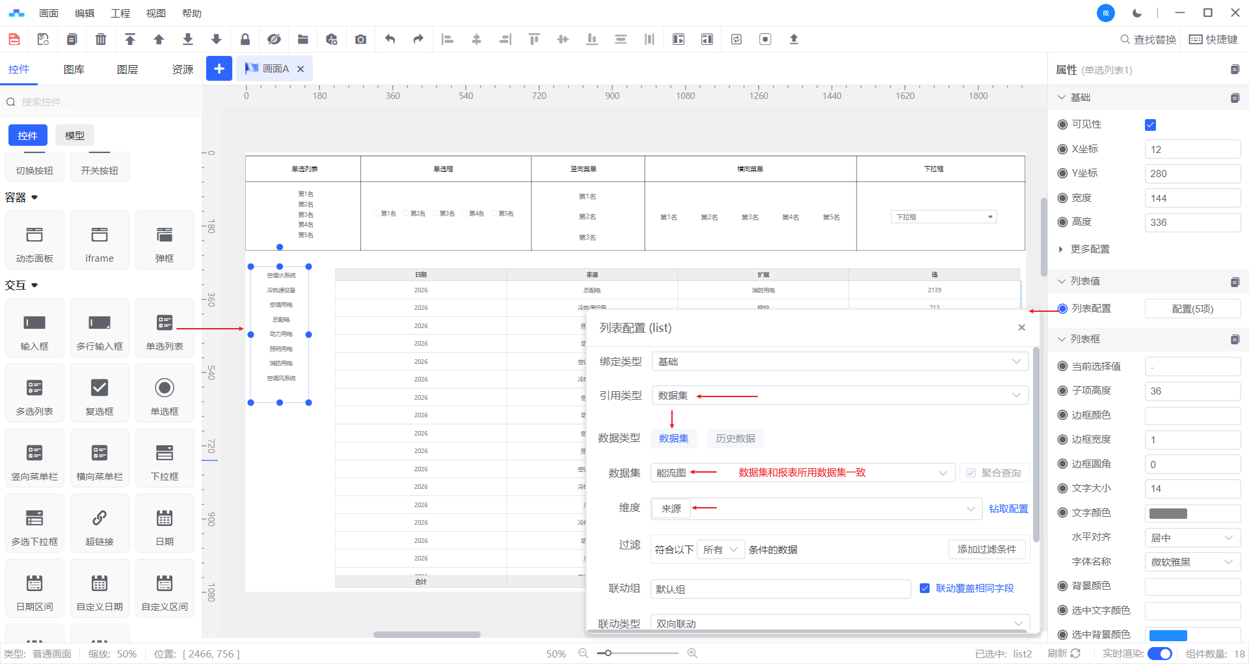This screenshot has width=1249, height=664.
Task: Open the 引用类型 dropdown
Action: point(839,396)
